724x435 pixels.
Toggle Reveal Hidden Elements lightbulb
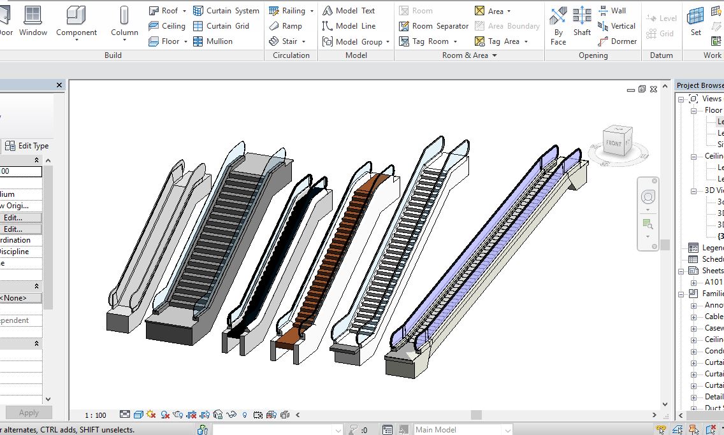pos(245,415)
